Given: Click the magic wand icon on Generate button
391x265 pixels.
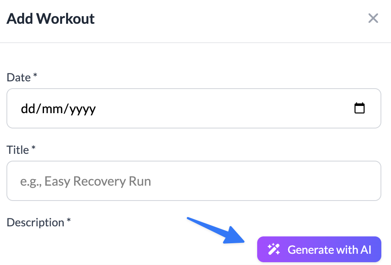Looking at the screenshot, I should click(x=274, y=249).
